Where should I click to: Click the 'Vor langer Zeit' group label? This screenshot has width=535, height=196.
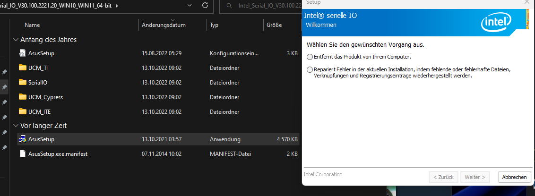43,126
